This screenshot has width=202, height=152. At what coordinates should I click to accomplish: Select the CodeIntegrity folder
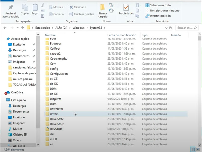59,59
